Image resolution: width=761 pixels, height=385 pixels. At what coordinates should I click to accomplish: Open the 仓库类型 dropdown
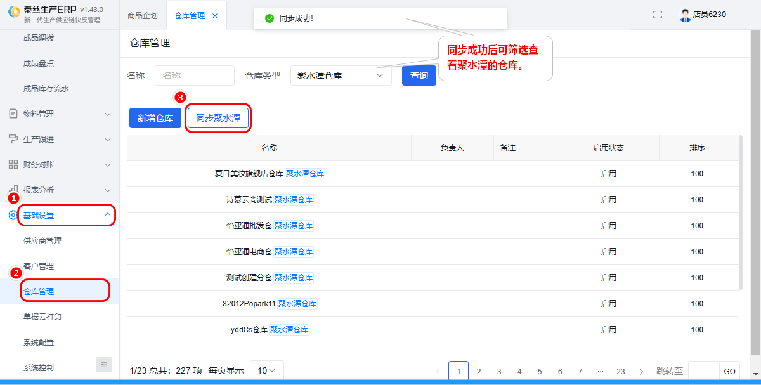click(341, 75)
